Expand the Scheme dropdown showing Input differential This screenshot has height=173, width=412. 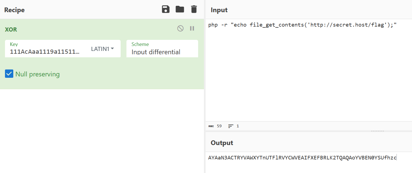click(x=162, y=49)
